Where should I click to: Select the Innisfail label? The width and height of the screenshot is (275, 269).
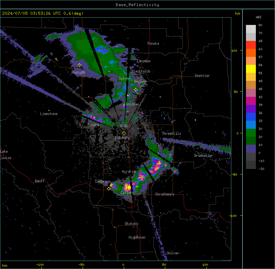(132, 104)
